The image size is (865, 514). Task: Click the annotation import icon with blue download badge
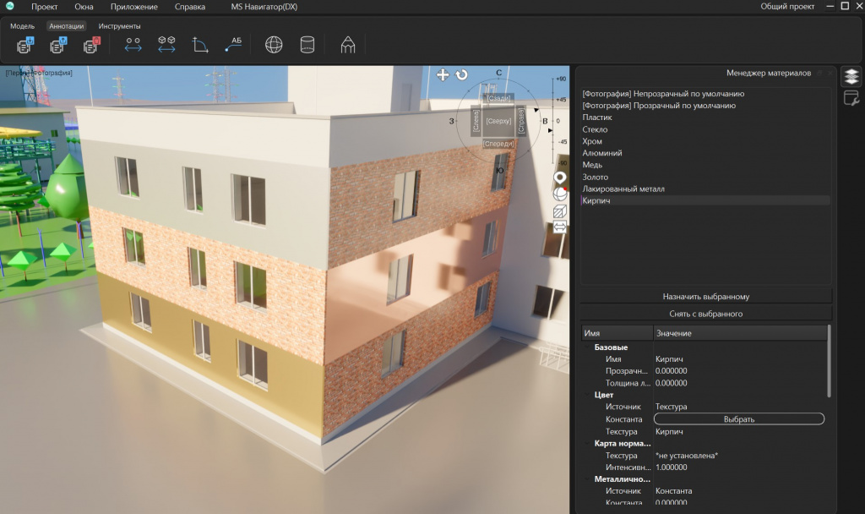coord(24,46)
